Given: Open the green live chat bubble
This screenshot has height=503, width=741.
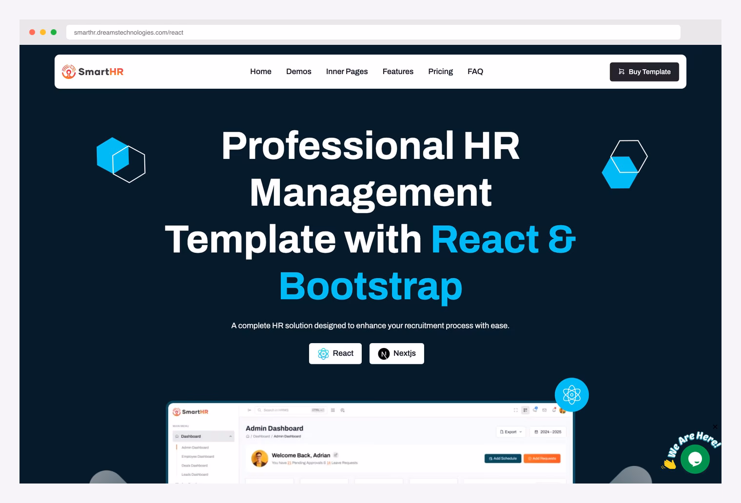Looking at the screenshot, I should point(695,459).
